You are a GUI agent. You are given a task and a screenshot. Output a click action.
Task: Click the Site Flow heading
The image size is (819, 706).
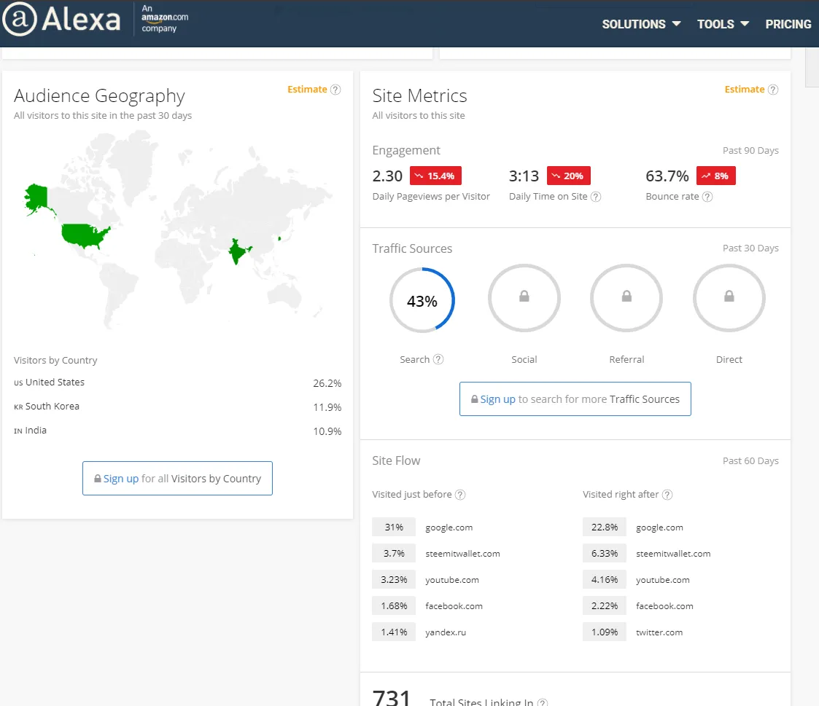pos(396,460)
